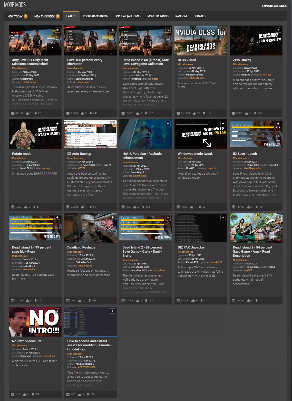The height and width of the screenshot is (401, 292).
Task: Visit uploader MathiTagstudios's profile
Action: (x=253, y=168)
